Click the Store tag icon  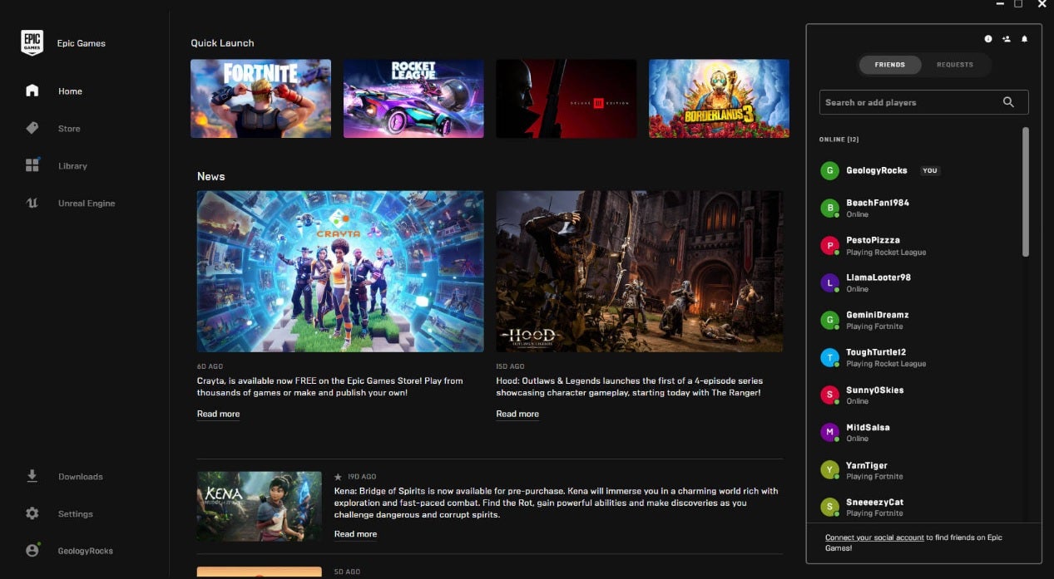pyautogui.click(x=32, y=128)
